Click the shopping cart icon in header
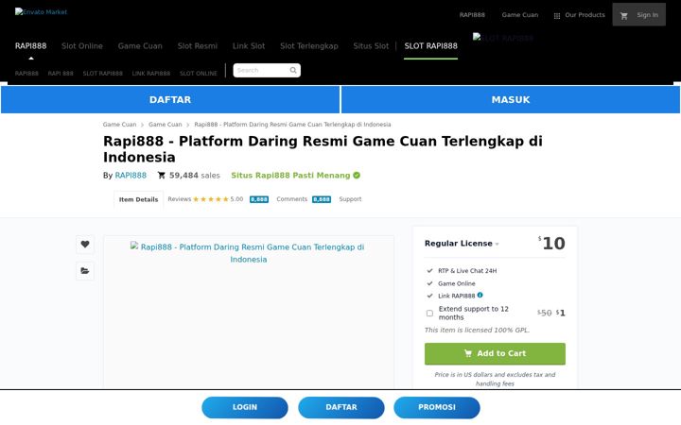 (624, 16)
